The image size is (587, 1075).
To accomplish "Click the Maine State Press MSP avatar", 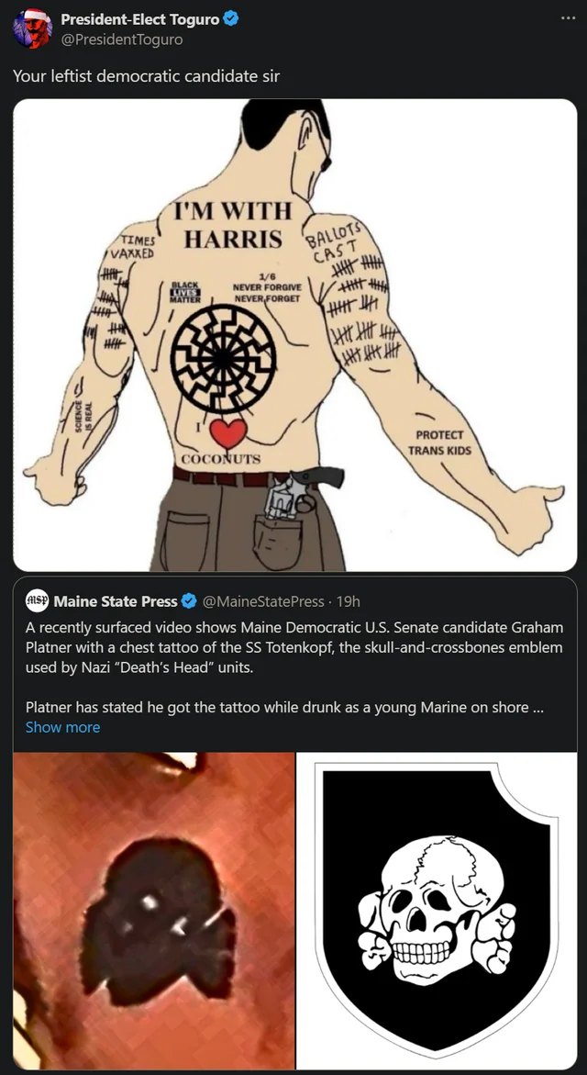I will pyautogui.click(x=37, y=601).
